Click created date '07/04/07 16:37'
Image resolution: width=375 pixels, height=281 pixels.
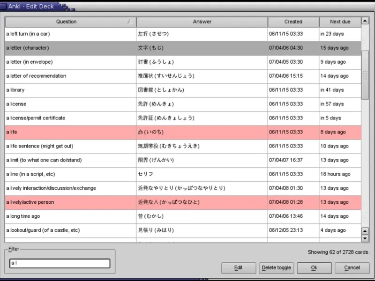pos(293,160)
